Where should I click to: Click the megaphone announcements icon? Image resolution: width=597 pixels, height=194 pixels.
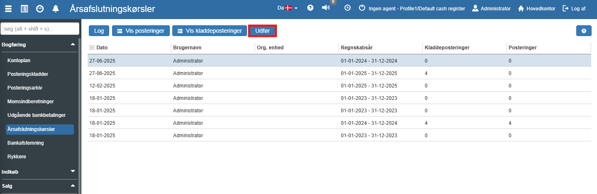(326, 8)
